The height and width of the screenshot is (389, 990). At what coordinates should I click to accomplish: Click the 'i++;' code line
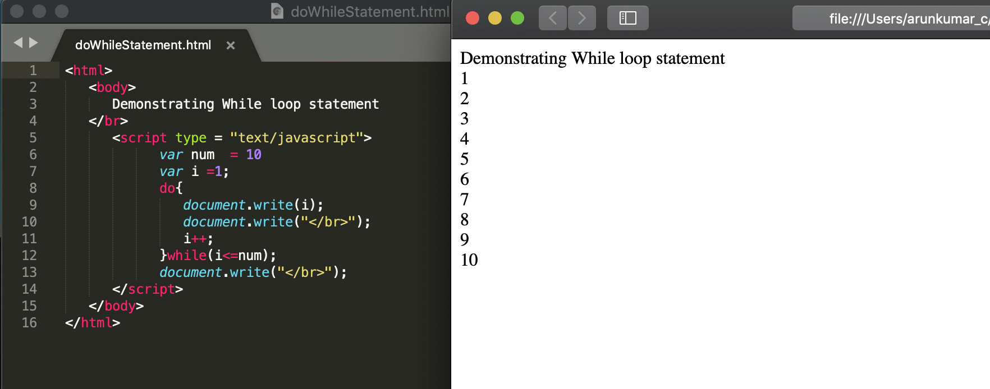click(198, 239)
